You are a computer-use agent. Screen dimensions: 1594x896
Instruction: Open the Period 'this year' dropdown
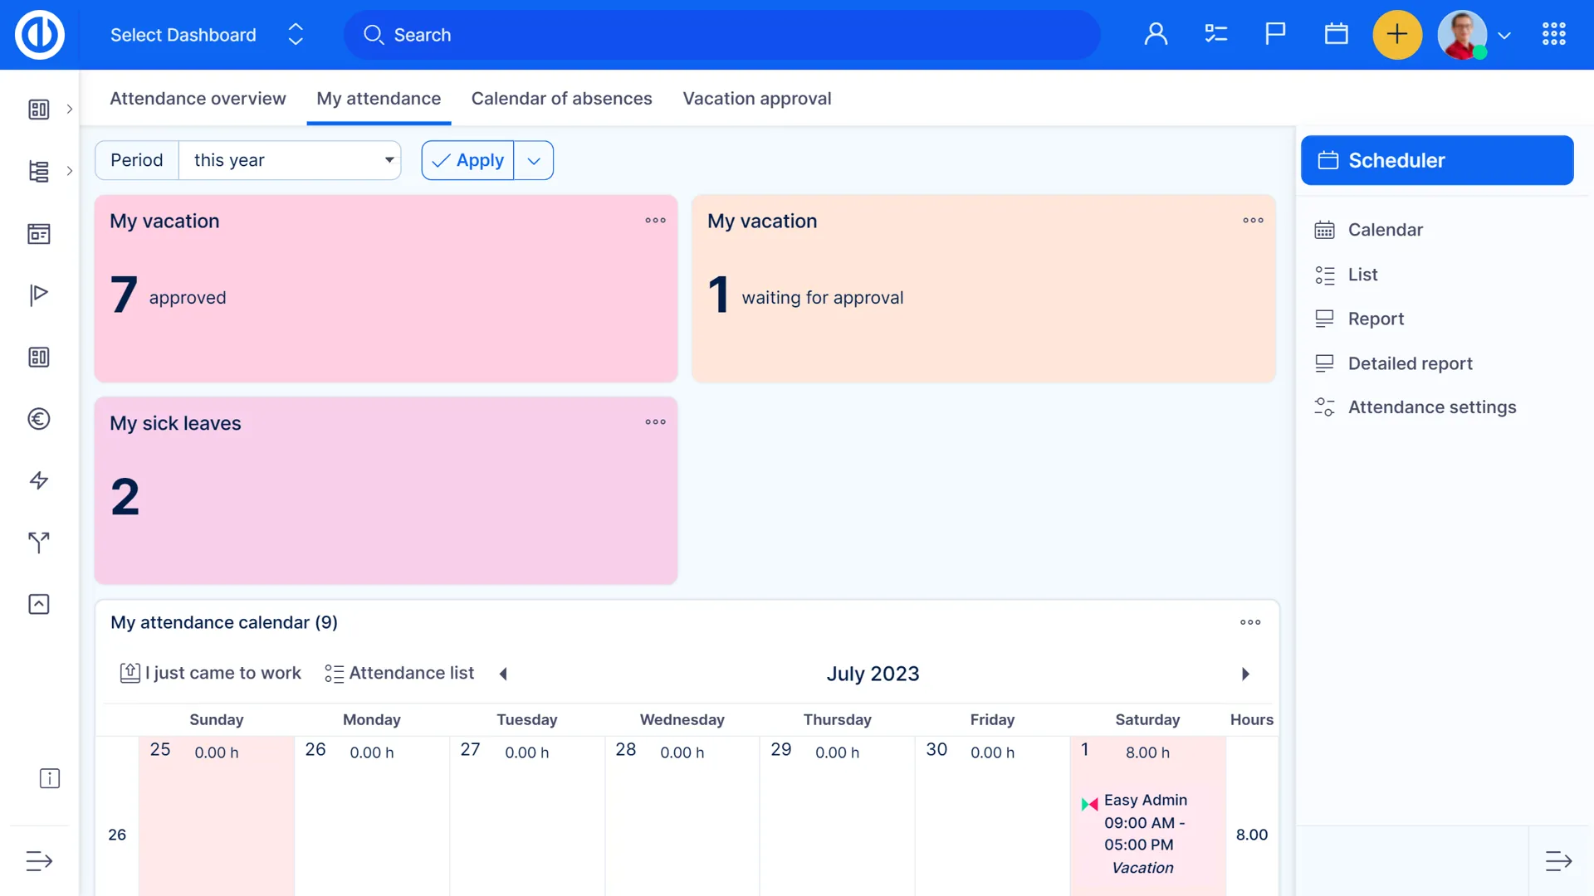[290, 160]
